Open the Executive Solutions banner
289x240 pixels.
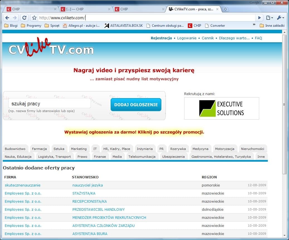coord(222,108)
